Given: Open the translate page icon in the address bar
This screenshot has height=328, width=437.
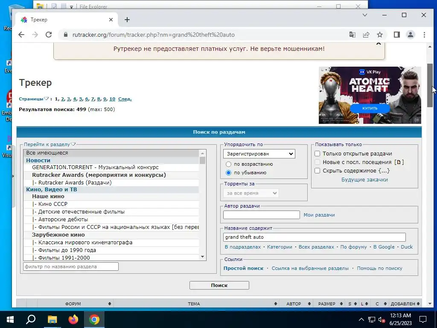Looking at the screenshot, I should coord(352,35).
